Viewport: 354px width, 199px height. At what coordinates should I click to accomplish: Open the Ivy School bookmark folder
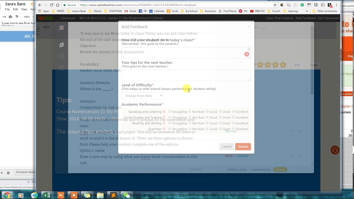pos(189,11)
